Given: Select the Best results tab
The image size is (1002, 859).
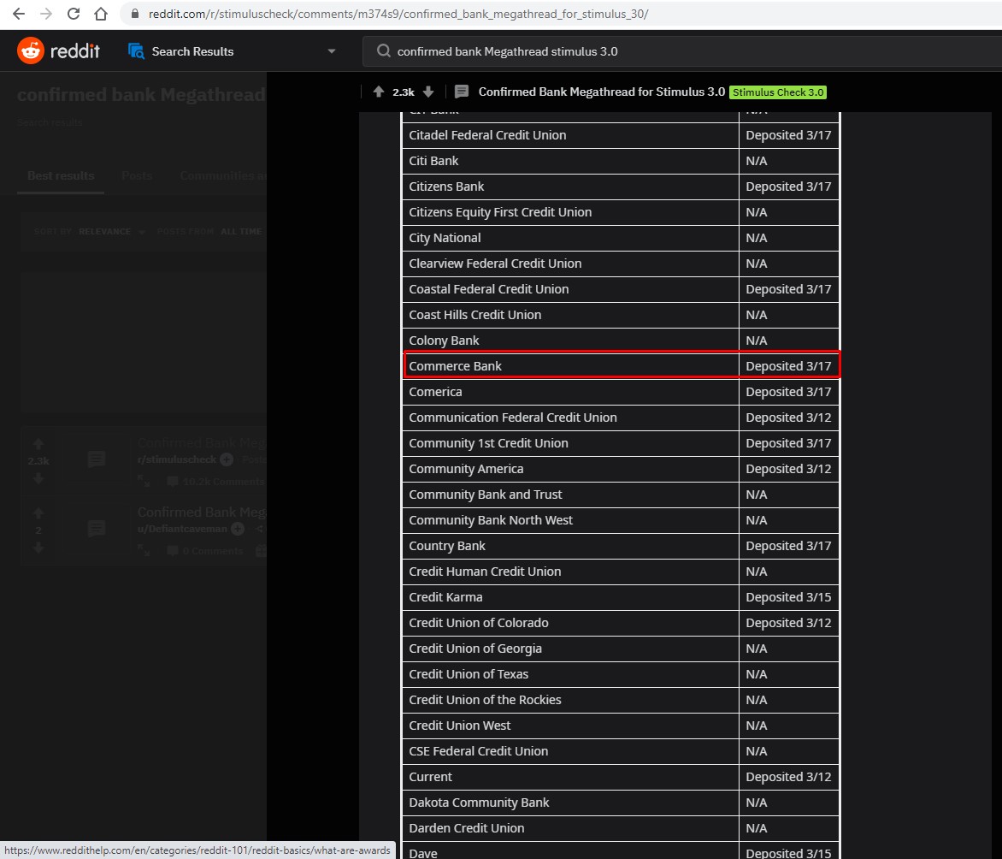Looking at the screenshot, I should 61,176.
